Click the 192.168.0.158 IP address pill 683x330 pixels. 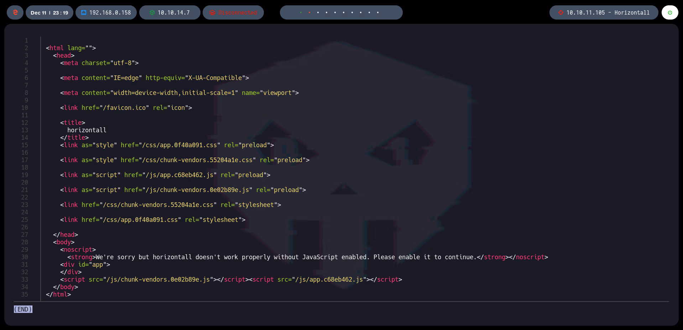[106, 12]
